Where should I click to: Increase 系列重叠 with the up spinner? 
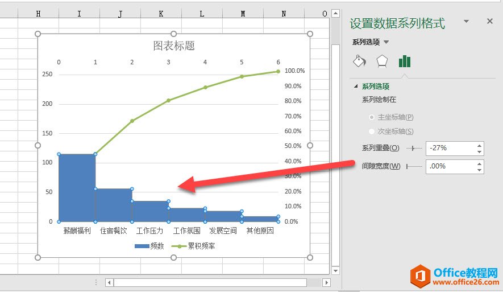479,145
